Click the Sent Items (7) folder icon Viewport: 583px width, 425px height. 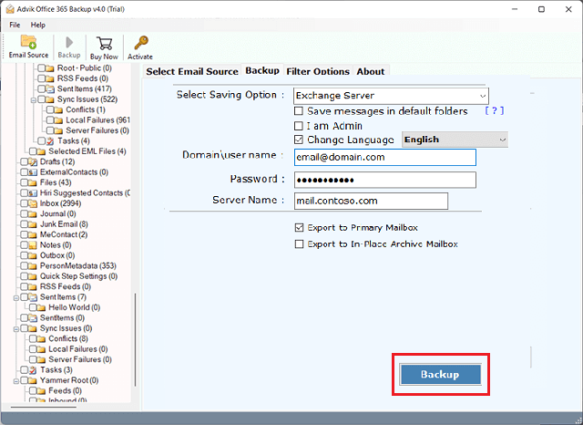tap(34, 297)
